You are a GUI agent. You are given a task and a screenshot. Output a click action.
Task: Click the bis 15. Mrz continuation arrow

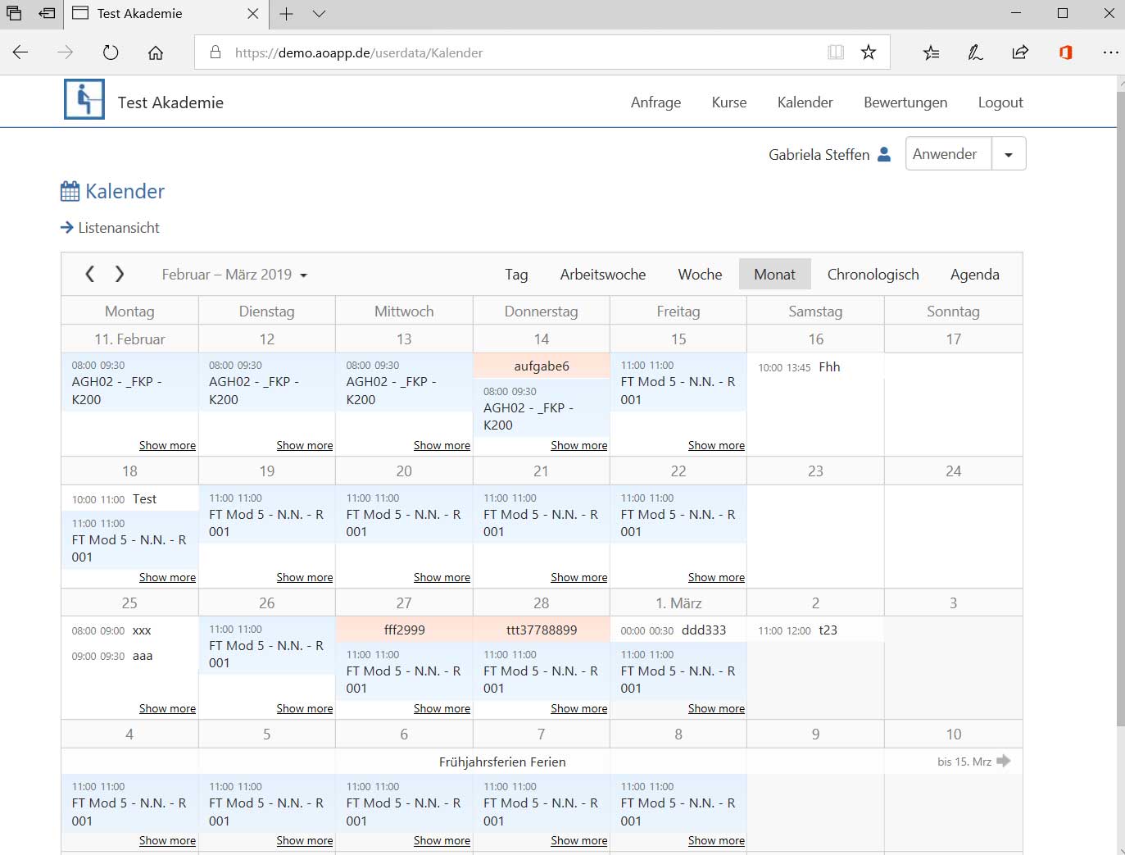(x=1004, y=761)
